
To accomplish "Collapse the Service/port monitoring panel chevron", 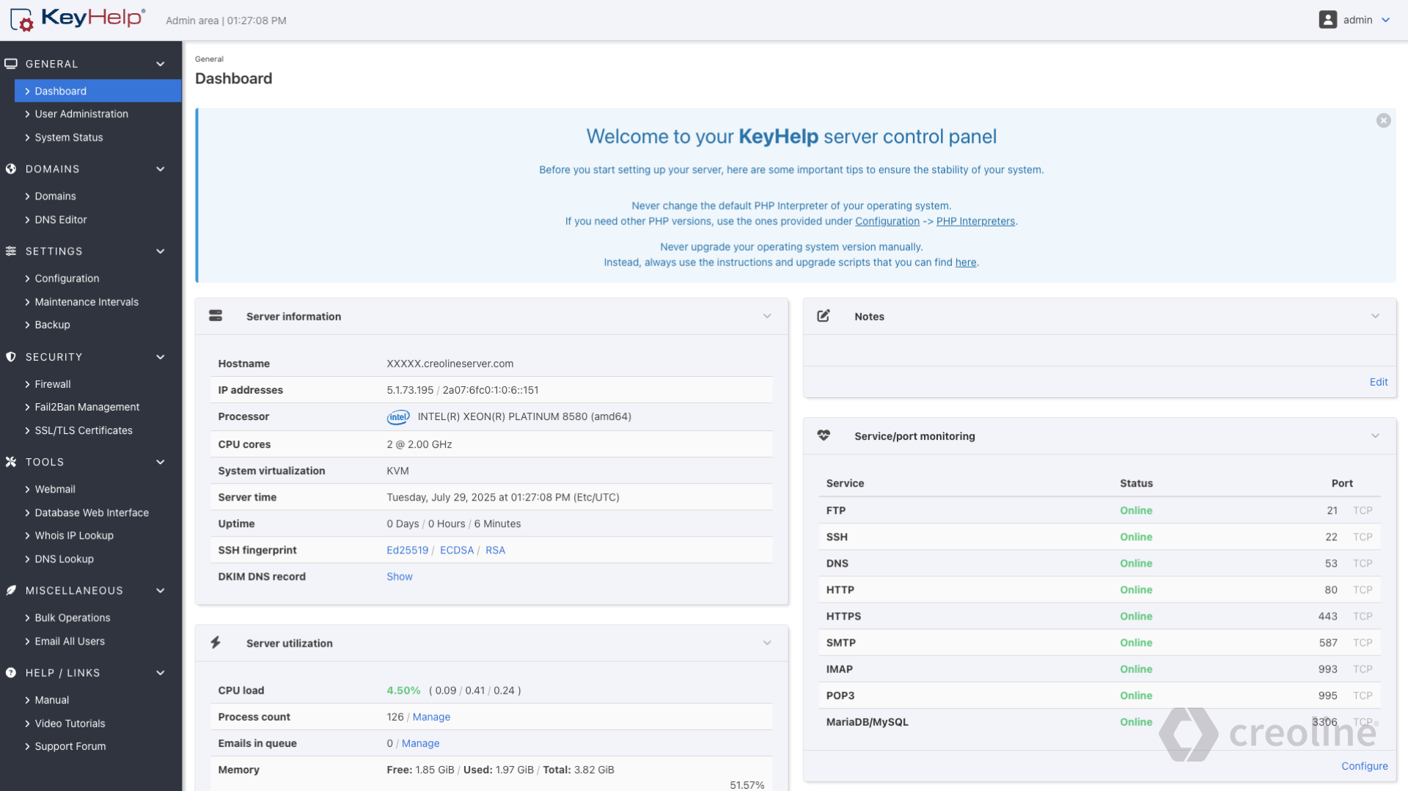I will click(x=1375, y=435).
